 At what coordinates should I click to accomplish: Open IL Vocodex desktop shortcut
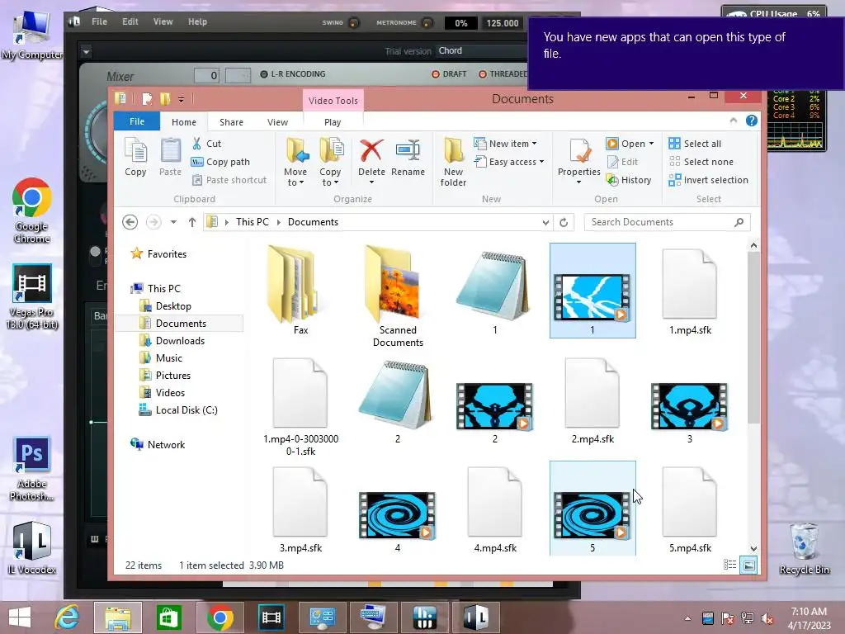32,548
